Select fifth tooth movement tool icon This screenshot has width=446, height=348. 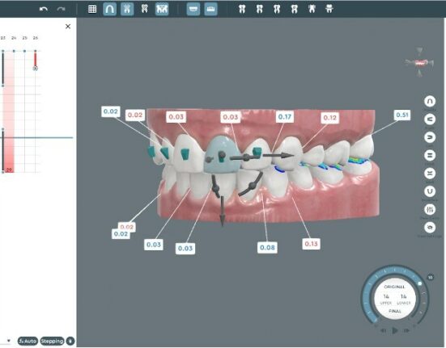tap(312, 9)
